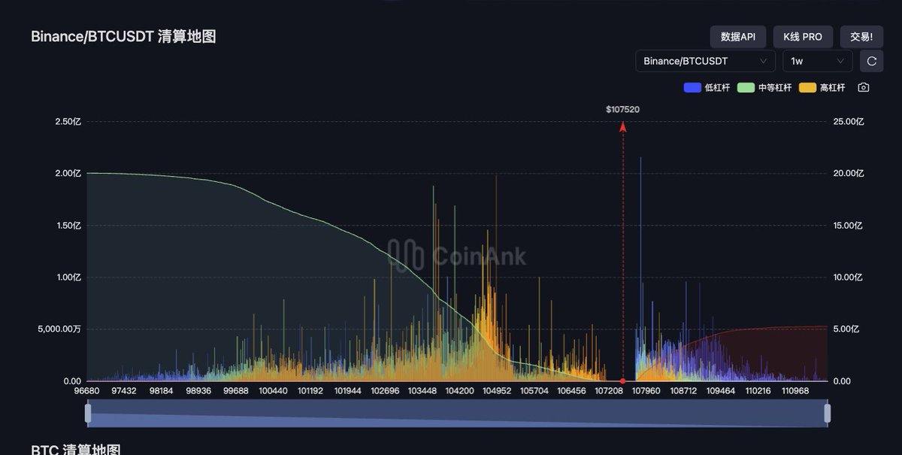Click the $107520 current price label
Screen dimensions: 902x455
[x=623, y=110]
